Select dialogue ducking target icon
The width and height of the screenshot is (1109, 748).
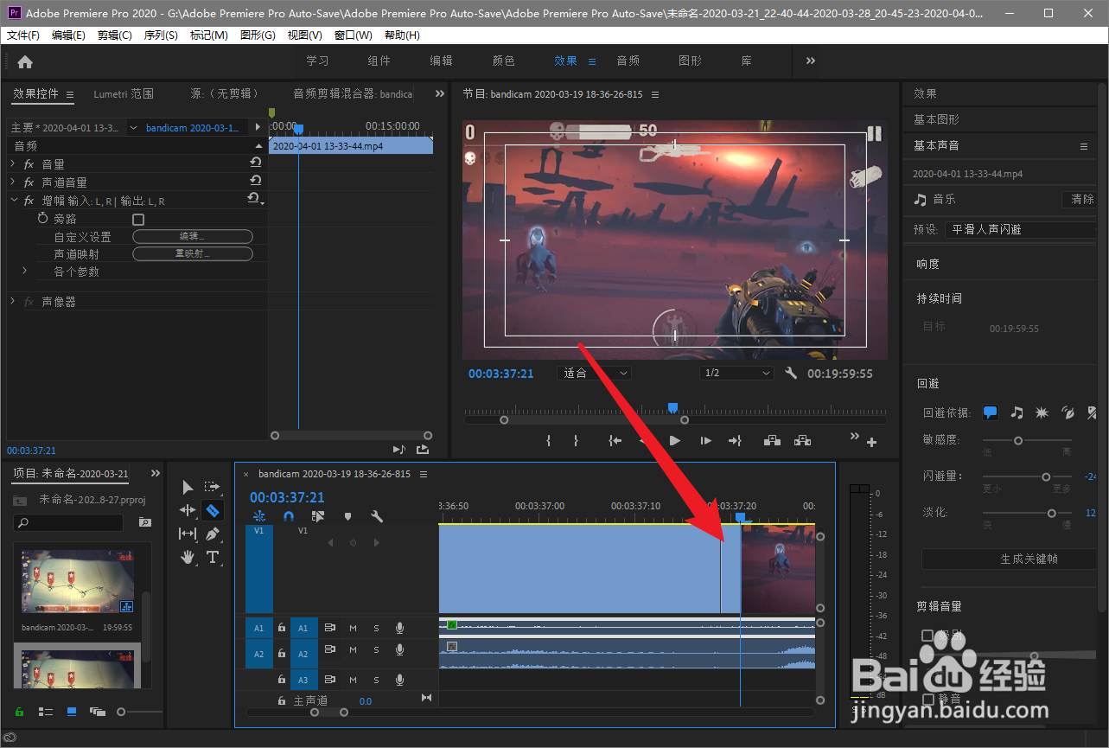[x=991, y=412]
